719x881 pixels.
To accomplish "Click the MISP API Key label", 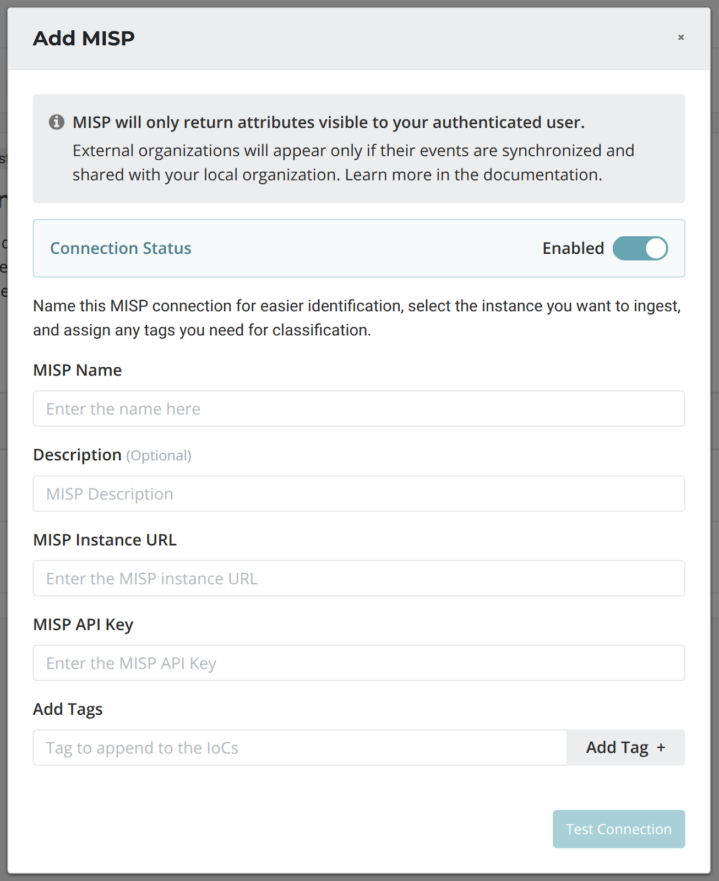I will 83,624.
